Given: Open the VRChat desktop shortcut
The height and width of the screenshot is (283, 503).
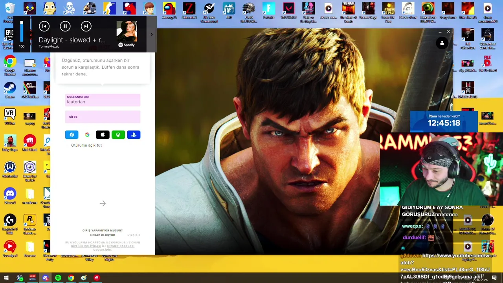Looking at the screenshot, I should tap(10, 117).
